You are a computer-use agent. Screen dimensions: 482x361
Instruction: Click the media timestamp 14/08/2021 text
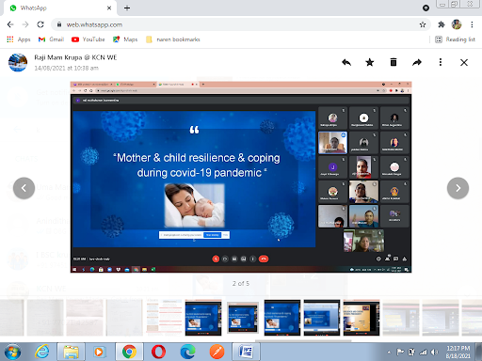[x=66, y=68]
